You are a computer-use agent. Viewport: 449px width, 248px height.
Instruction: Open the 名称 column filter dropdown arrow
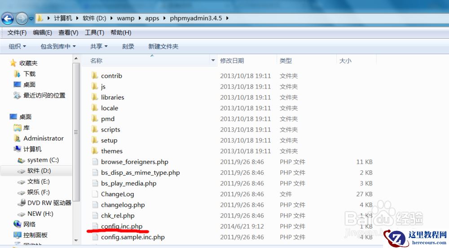213,60
